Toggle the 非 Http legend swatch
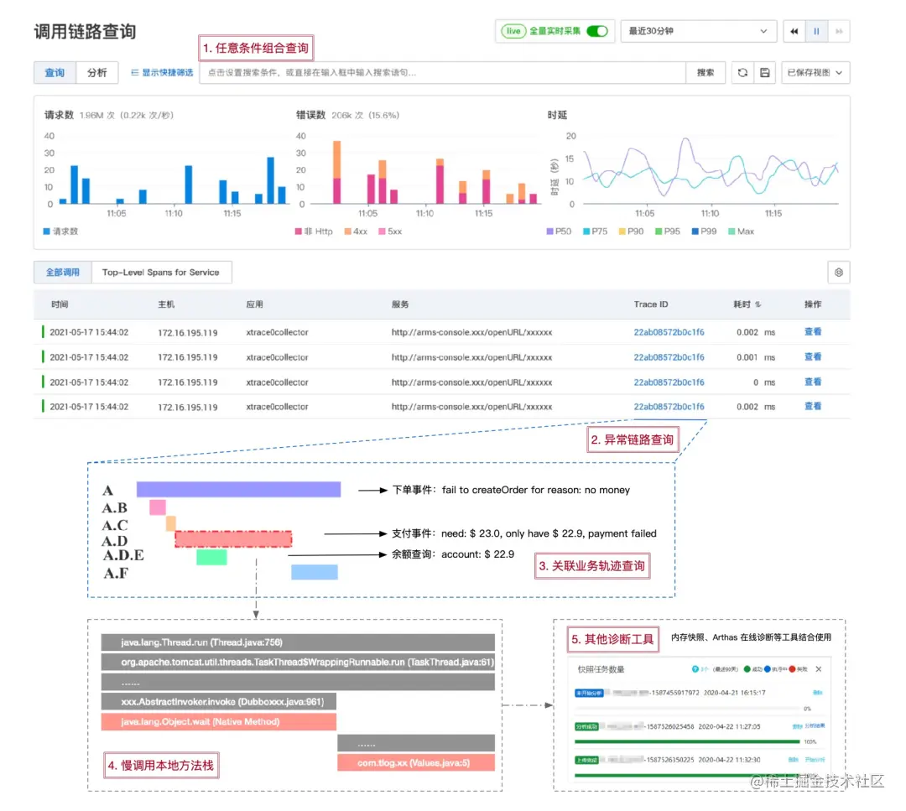 point(298,231)
